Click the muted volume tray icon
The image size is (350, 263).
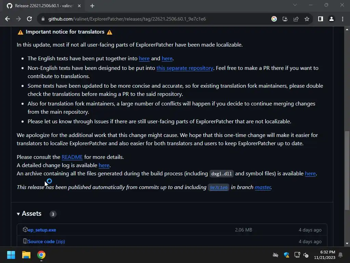[306, 255]
